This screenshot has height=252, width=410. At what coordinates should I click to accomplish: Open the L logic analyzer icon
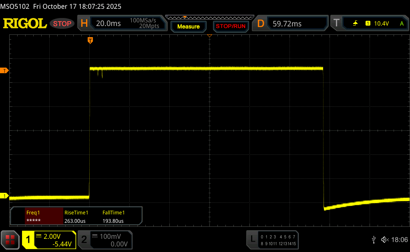coord(253,239)
